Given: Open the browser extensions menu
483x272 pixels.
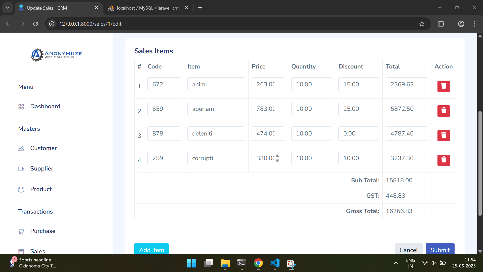Looking at the screenshot, I should coord(441,24).
